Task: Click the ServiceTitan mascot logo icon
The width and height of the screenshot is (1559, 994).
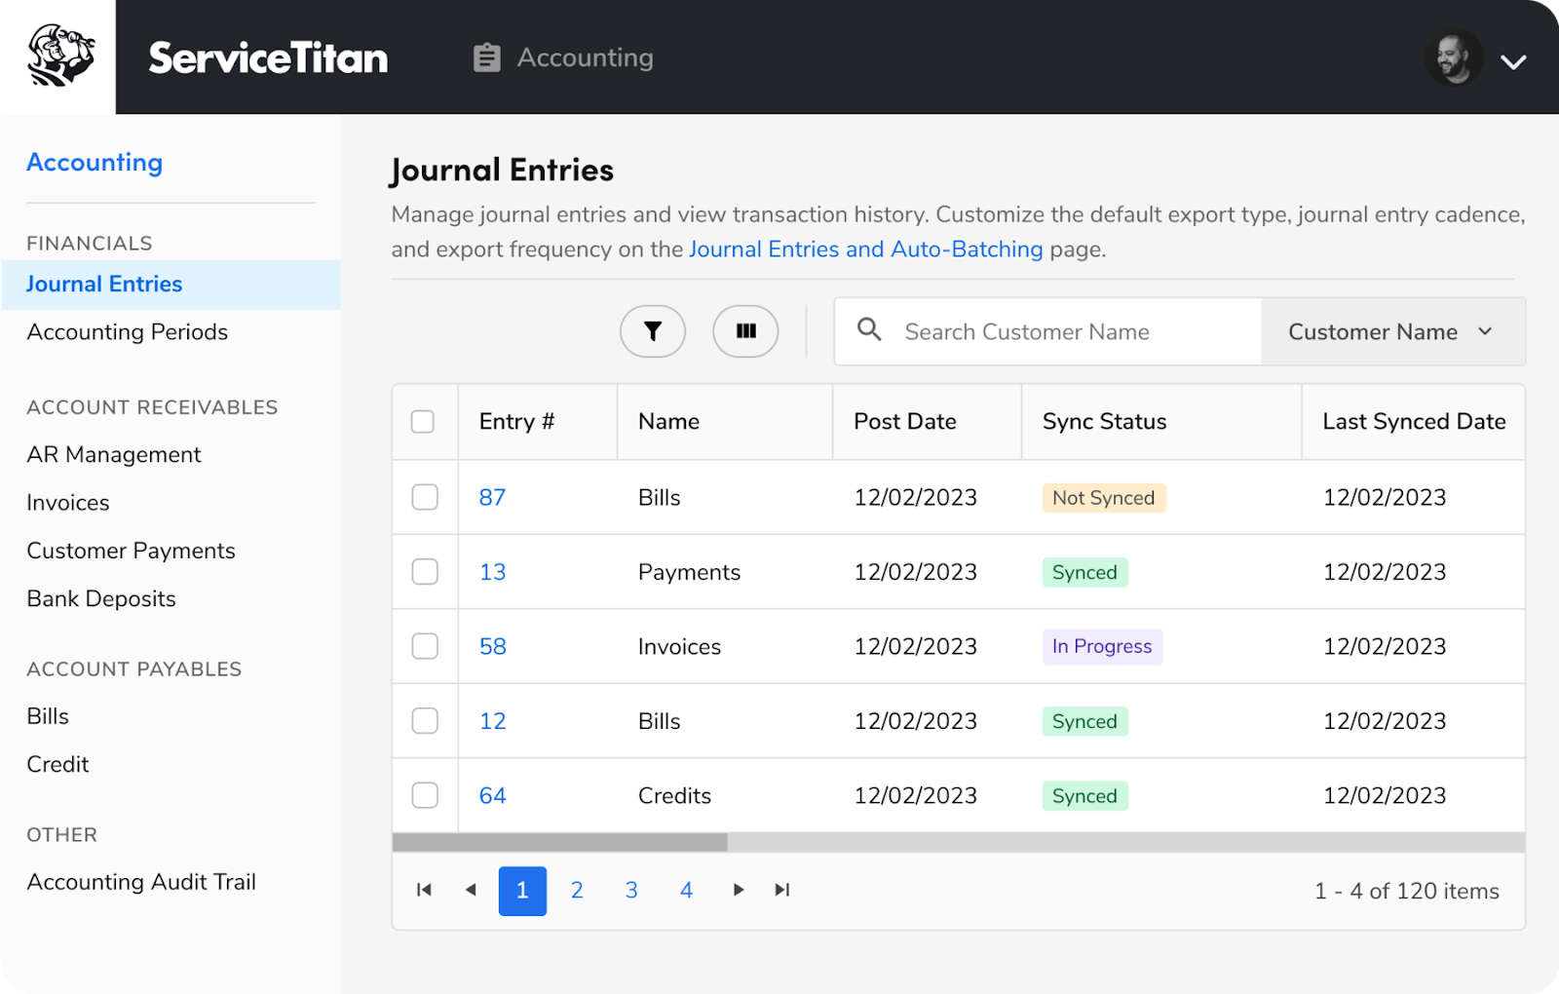Action: (x=60, y=56)
